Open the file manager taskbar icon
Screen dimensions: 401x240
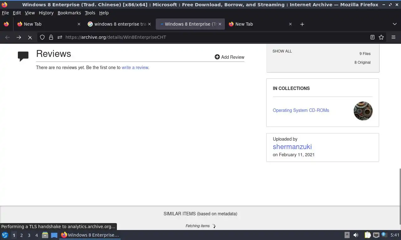[45, 235]
